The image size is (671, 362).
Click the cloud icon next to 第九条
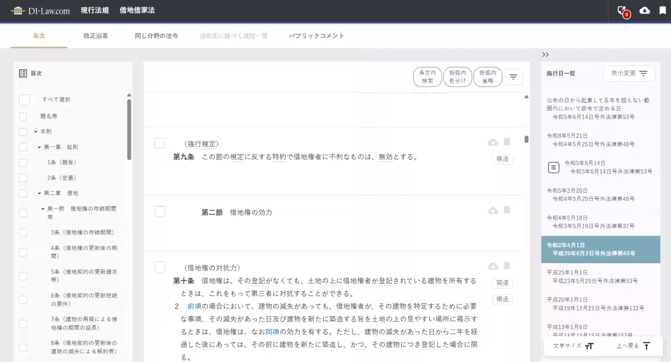pos(493,142)
